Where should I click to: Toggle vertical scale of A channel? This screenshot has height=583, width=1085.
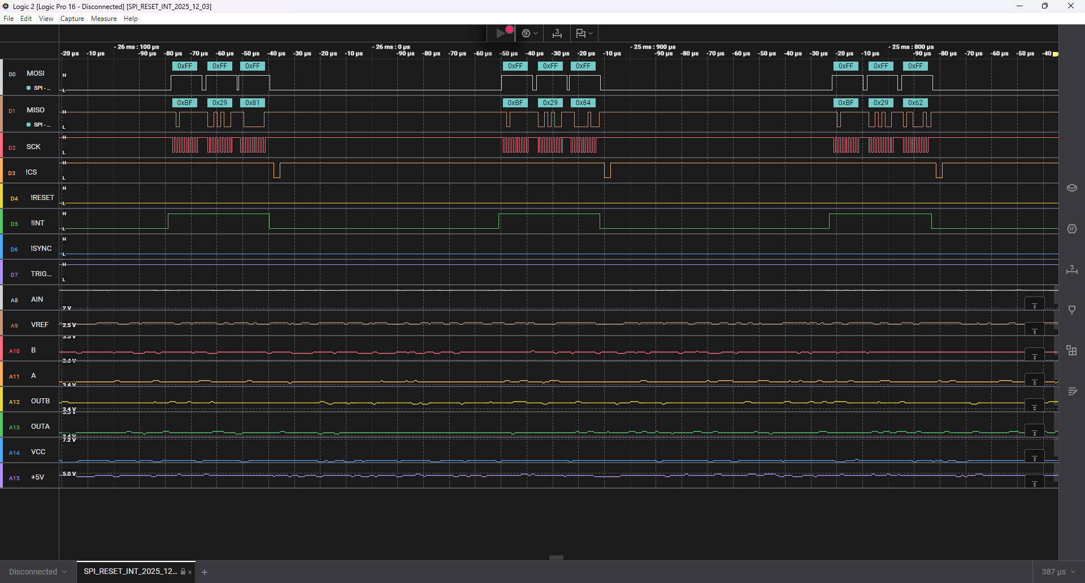pyautogui.click(x=1035, y=381)
